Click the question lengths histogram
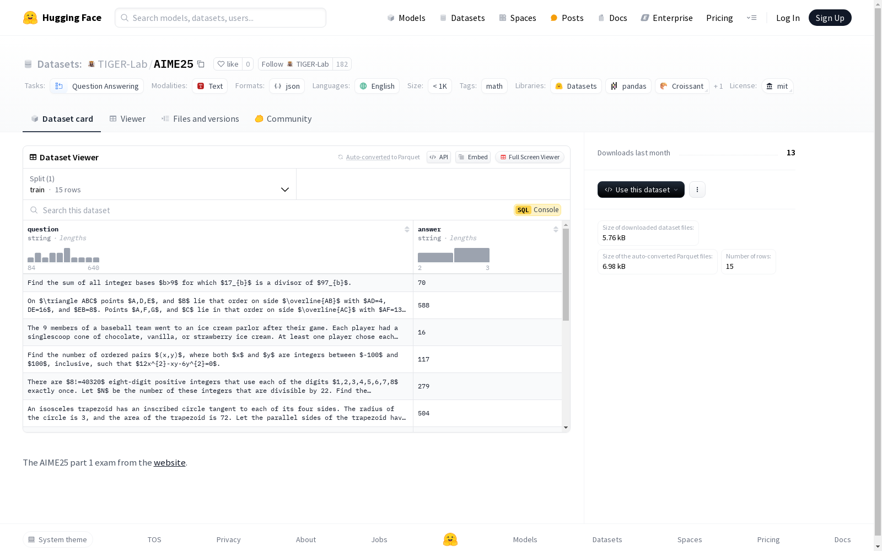Image resolution: width=882 pixels, height=551 pixels. pos(63,255)
